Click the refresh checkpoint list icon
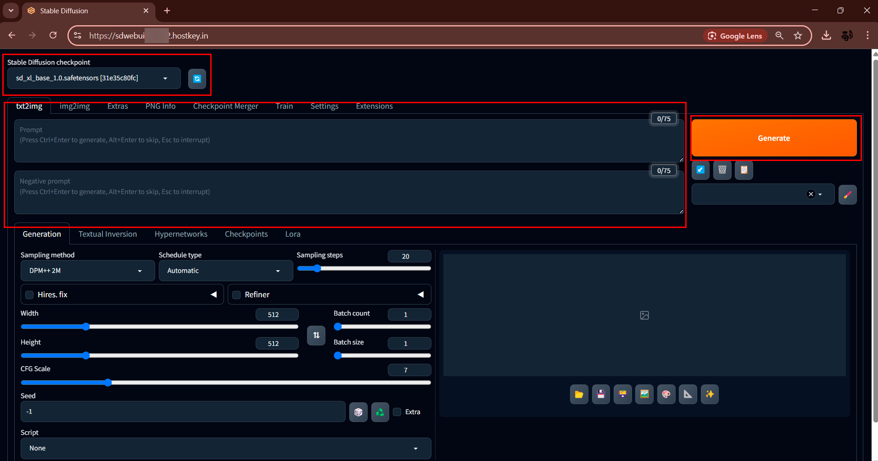This screenshot has height=461, width=878. 197,79
